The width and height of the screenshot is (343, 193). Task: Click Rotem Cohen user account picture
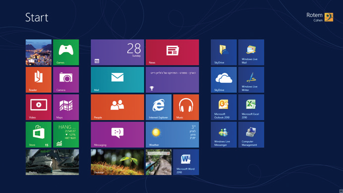[x=329, y=17]
